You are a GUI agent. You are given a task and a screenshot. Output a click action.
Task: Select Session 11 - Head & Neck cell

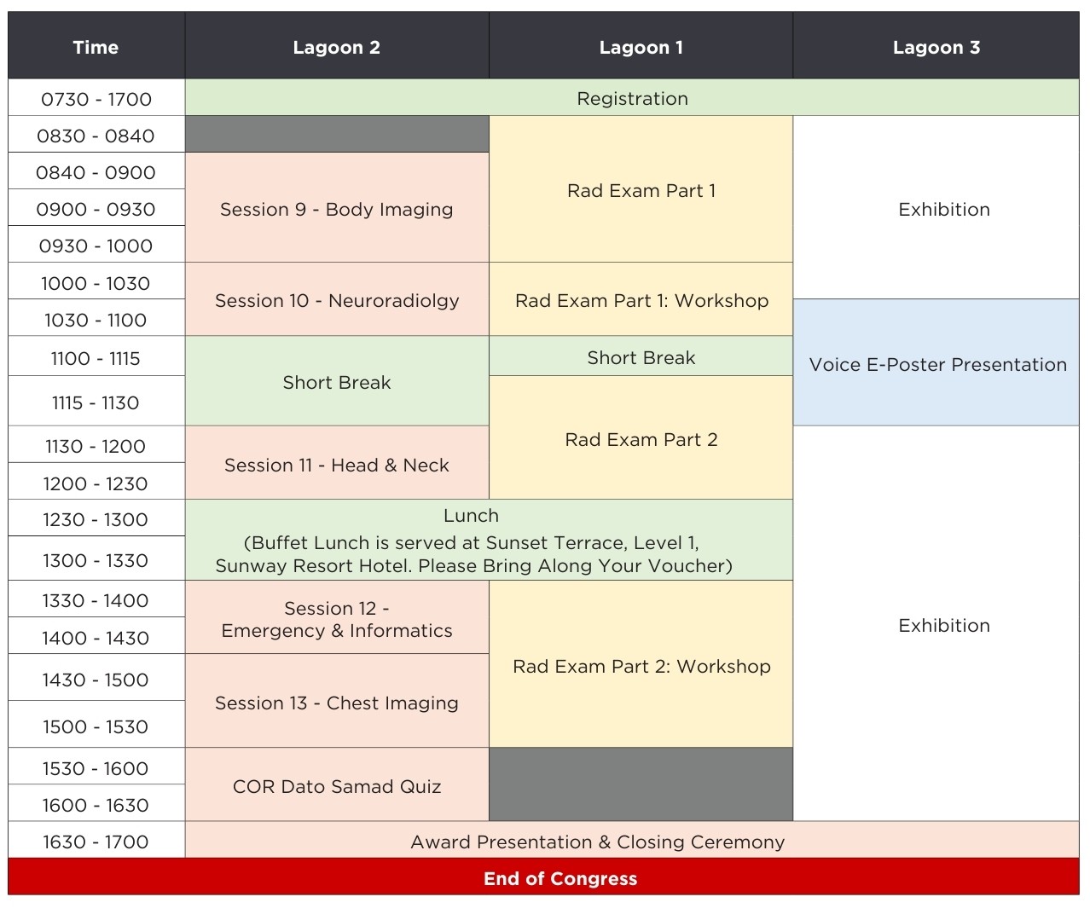336,465
